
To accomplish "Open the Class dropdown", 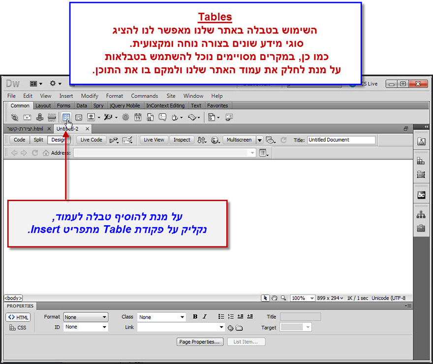I will (161, 317).
